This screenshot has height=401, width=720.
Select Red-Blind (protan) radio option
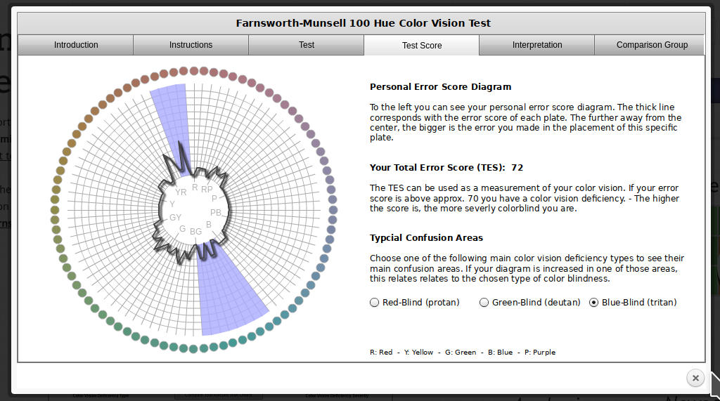point(375,303)
